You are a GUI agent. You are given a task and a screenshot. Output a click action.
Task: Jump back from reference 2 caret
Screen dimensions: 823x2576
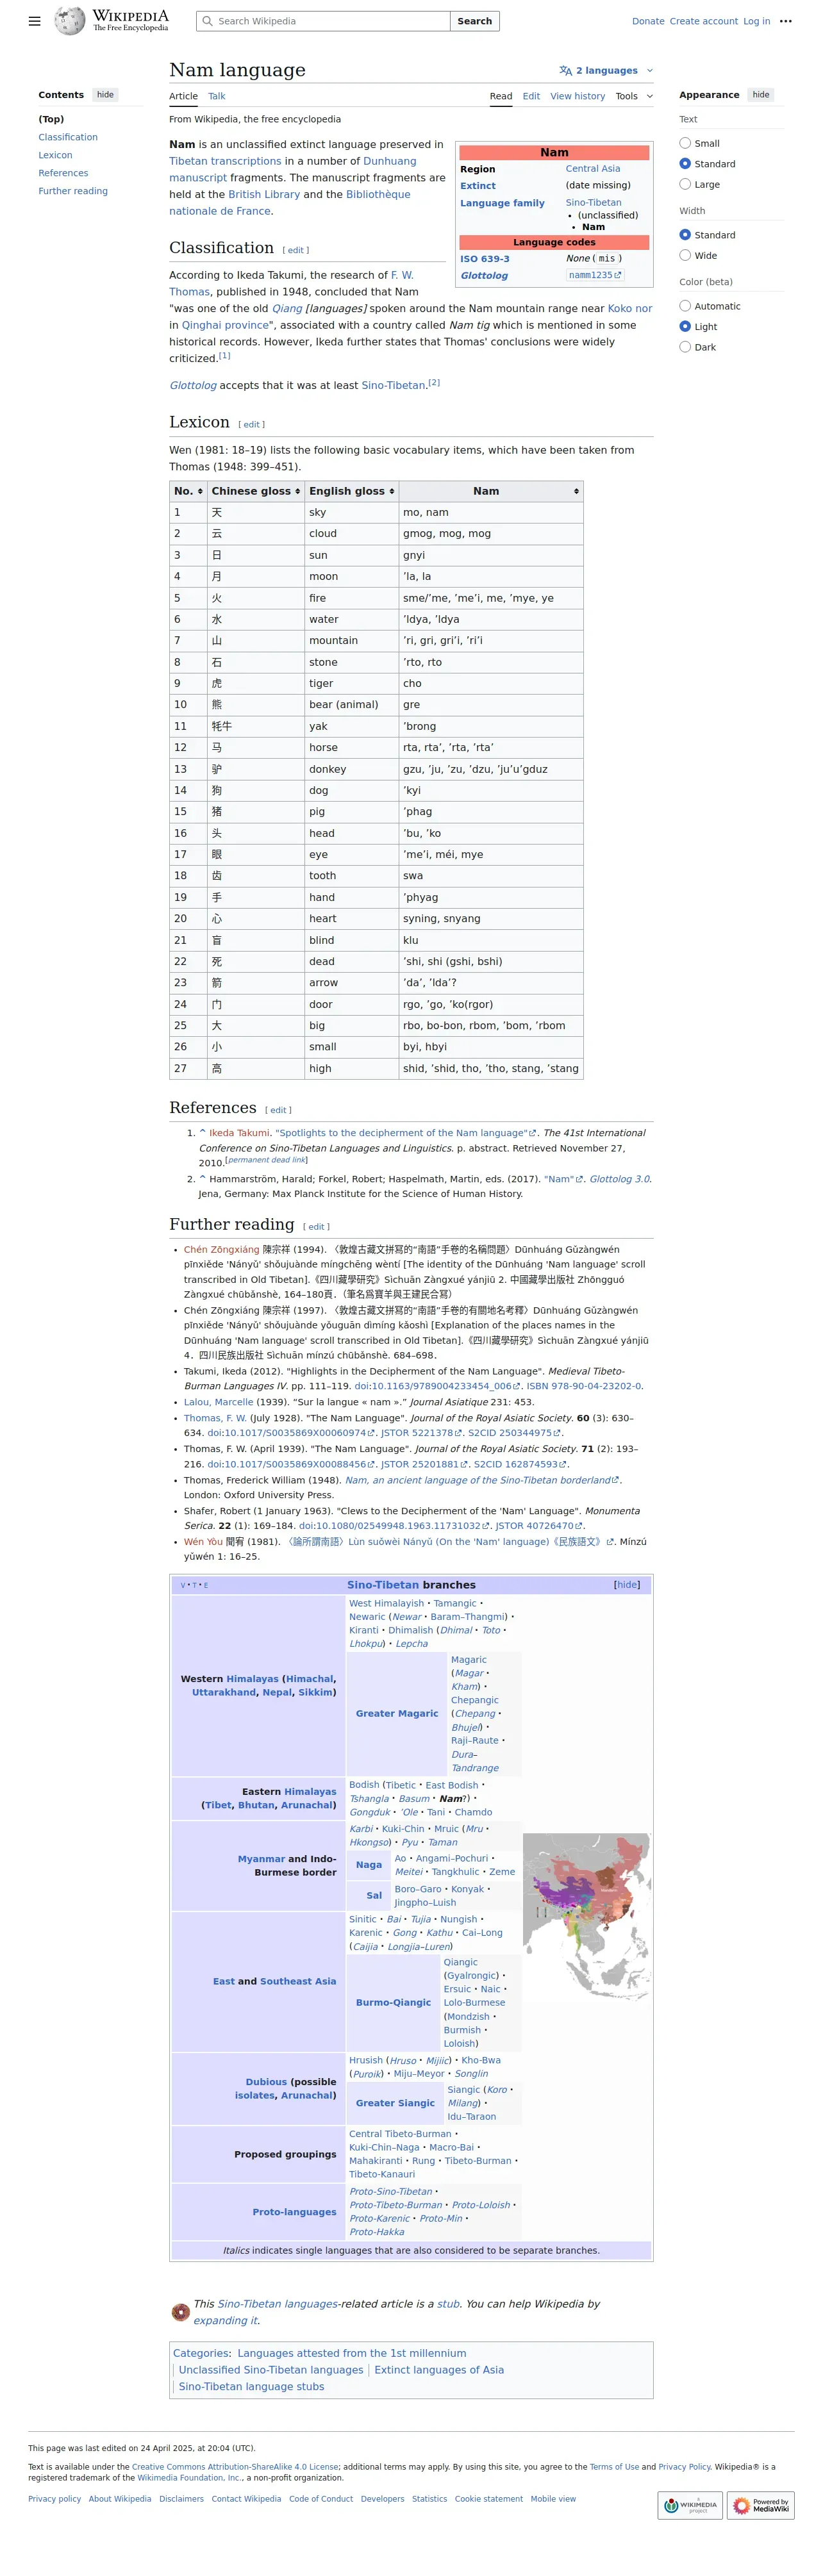click(202, 1179)
